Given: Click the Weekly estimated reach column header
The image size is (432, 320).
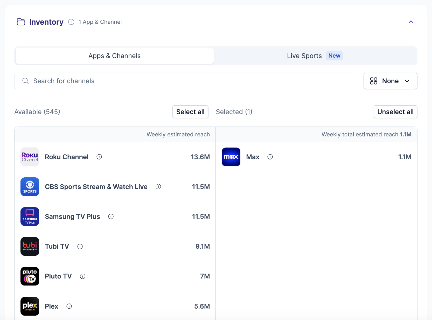Looking at the screenshot, I should (x=178, y=134).
